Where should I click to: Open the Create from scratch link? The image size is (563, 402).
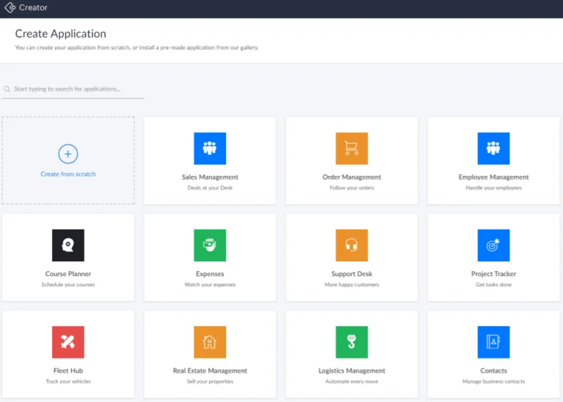tap(68, 174)
